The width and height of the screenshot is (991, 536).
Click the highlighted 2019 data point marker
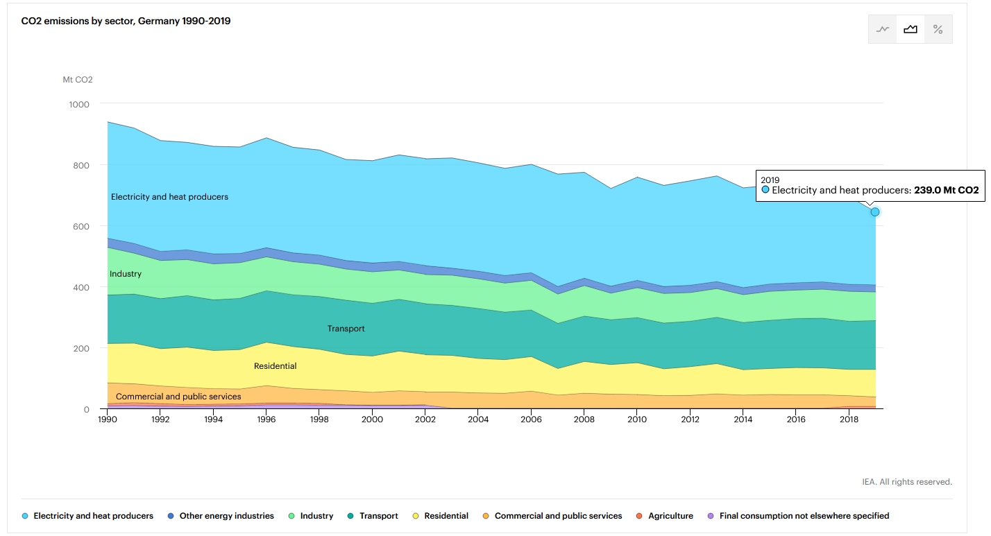(x=875, y=211)
